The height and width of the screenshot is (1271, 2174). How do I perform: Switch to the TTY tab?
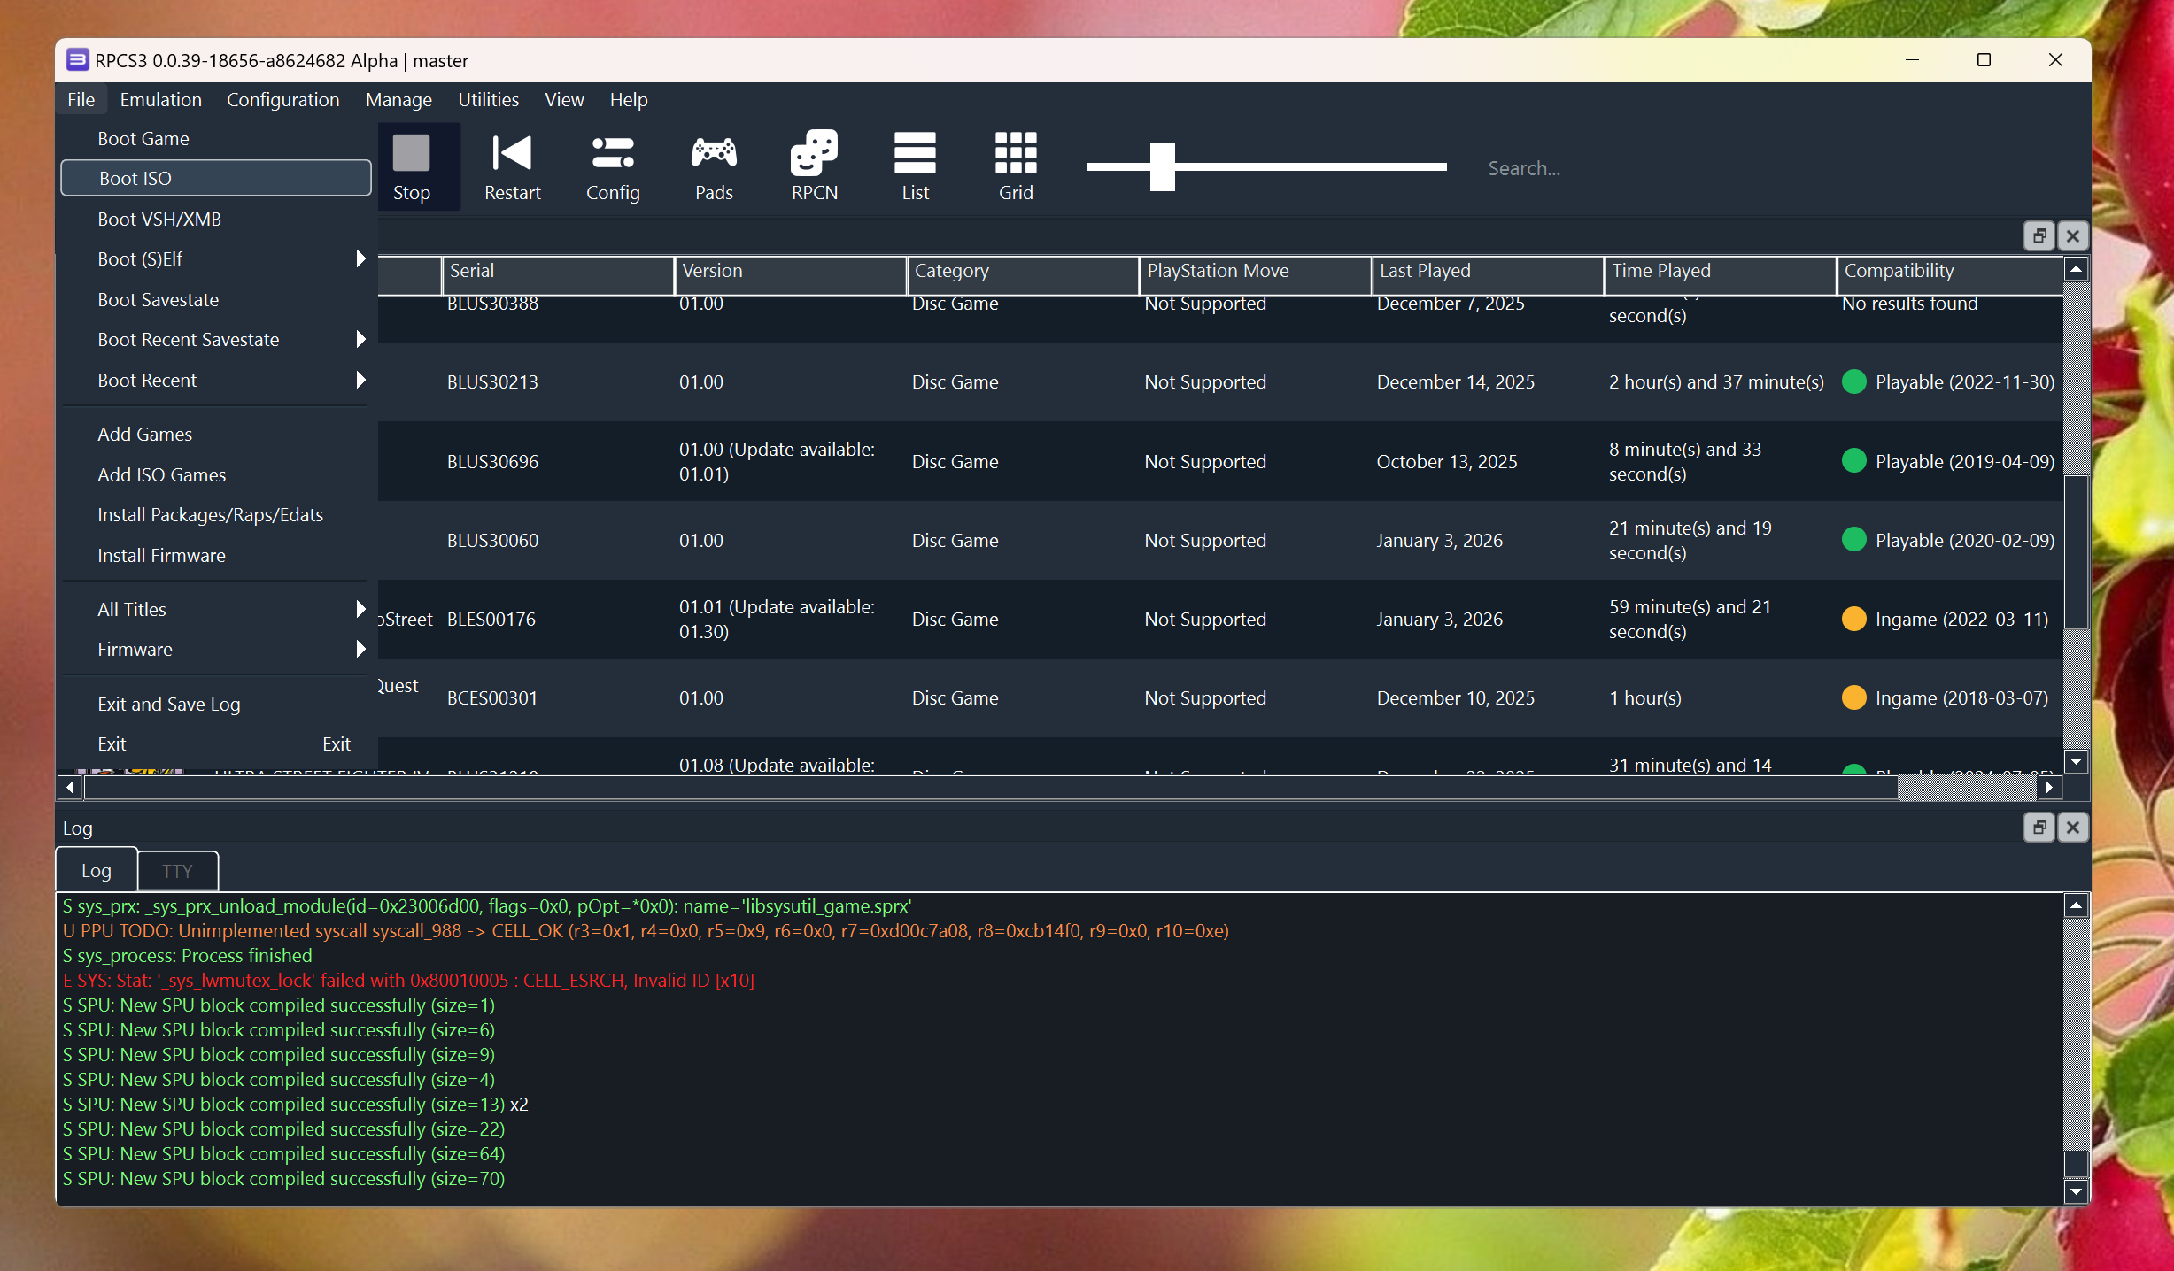point(177,871)
